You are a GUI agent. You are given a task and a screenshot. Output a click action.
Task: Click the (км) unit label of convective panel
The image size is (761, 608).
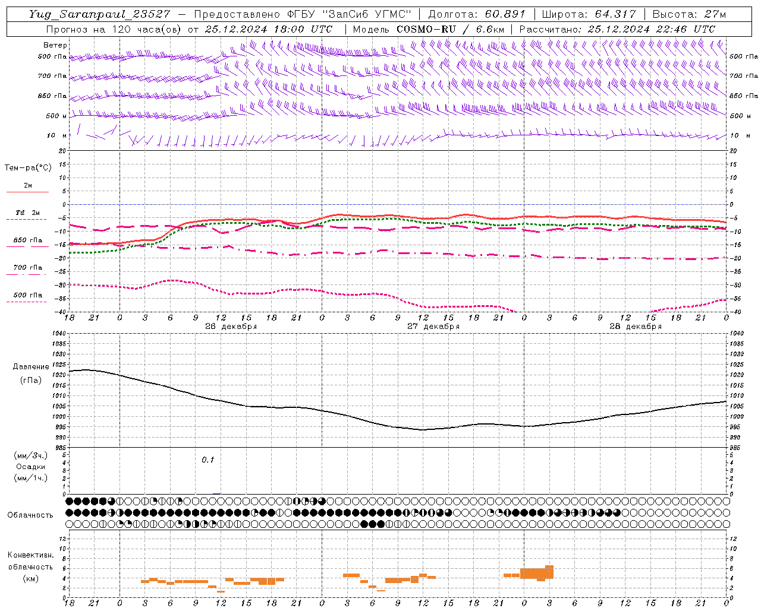31,578
